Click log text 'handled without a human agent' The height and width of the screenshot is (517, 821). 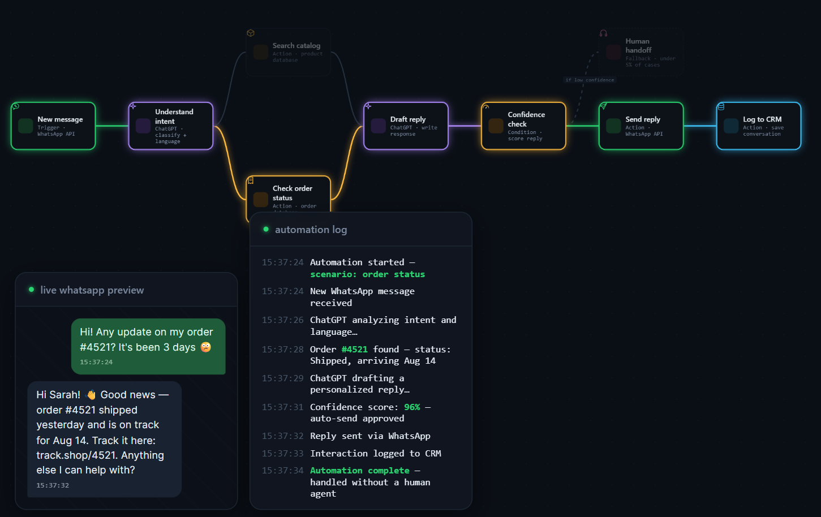(x=370, y=488)
